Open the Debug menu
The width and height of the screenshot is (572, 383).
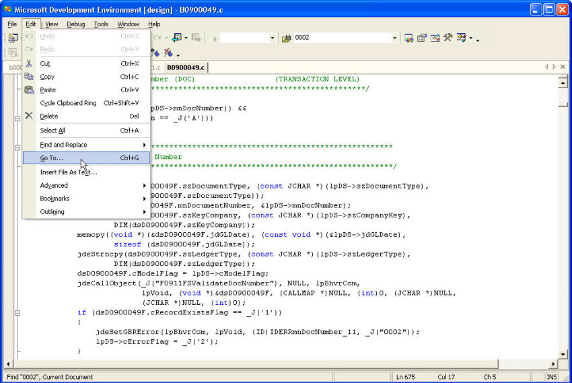click(x=76, y=24)
